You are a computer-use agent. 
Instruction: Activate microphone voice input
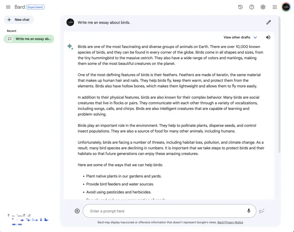pos(249,211)
